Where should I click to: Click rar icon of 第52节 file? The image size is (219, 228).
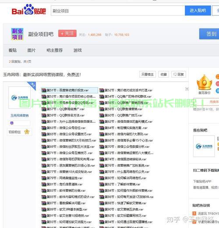(x=102, y=90)
